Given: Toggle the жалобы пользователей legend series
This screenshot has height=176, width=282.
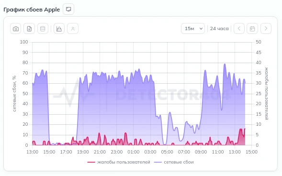Looking at the screenshot, I should click(x=119, y=162).
